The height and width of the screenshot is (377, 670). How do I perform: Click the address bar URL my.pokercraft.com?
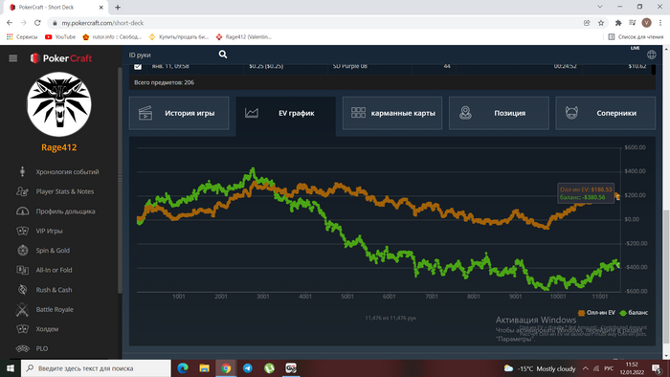coord(102,23)
